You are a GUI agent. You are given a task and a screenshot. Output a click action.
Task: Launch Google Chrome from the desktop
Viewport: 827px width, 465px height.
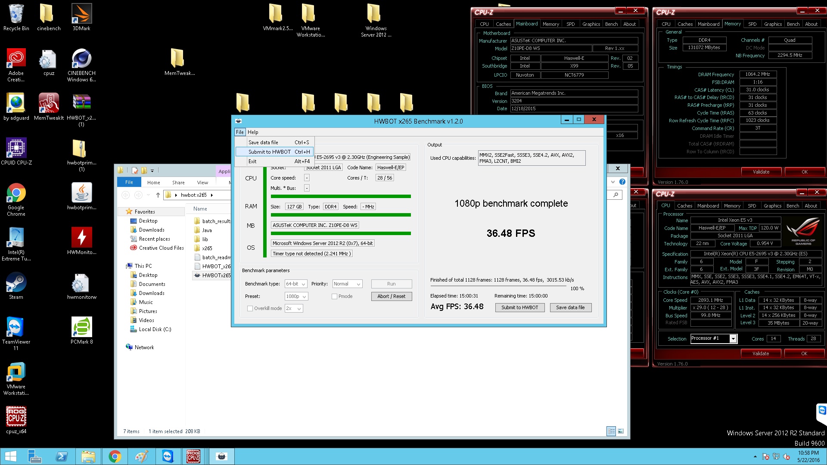(x=16, y=199)
